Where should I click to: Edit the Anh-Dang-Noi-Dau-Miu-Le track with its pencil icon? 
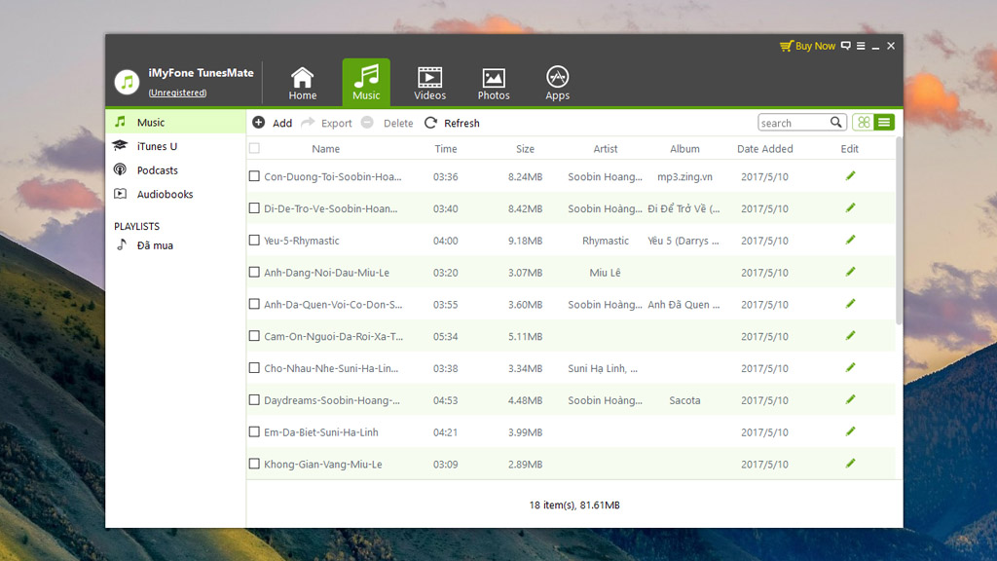click(850, 272)
